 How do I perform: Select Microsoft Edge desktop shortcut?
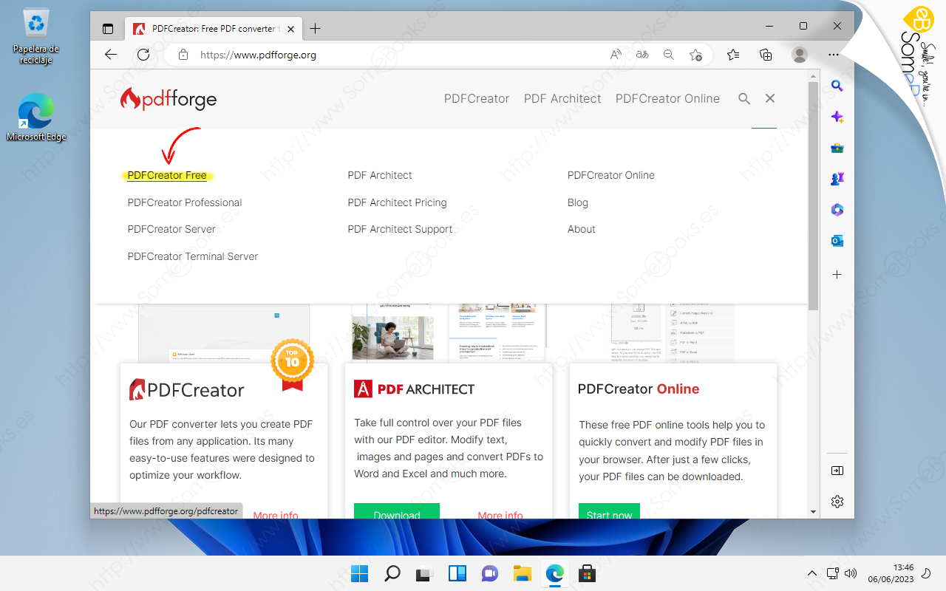[35, 117]
